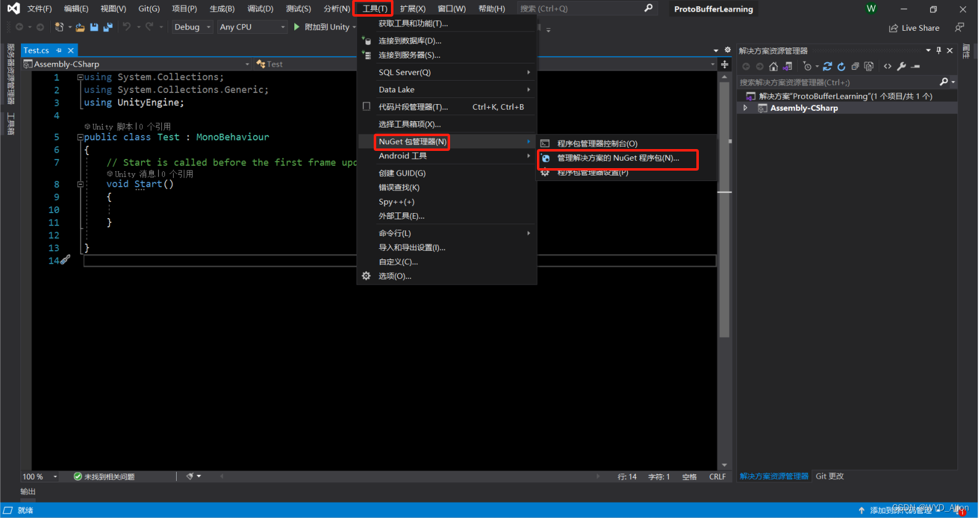Click the split editor window icon

point(725,64)
